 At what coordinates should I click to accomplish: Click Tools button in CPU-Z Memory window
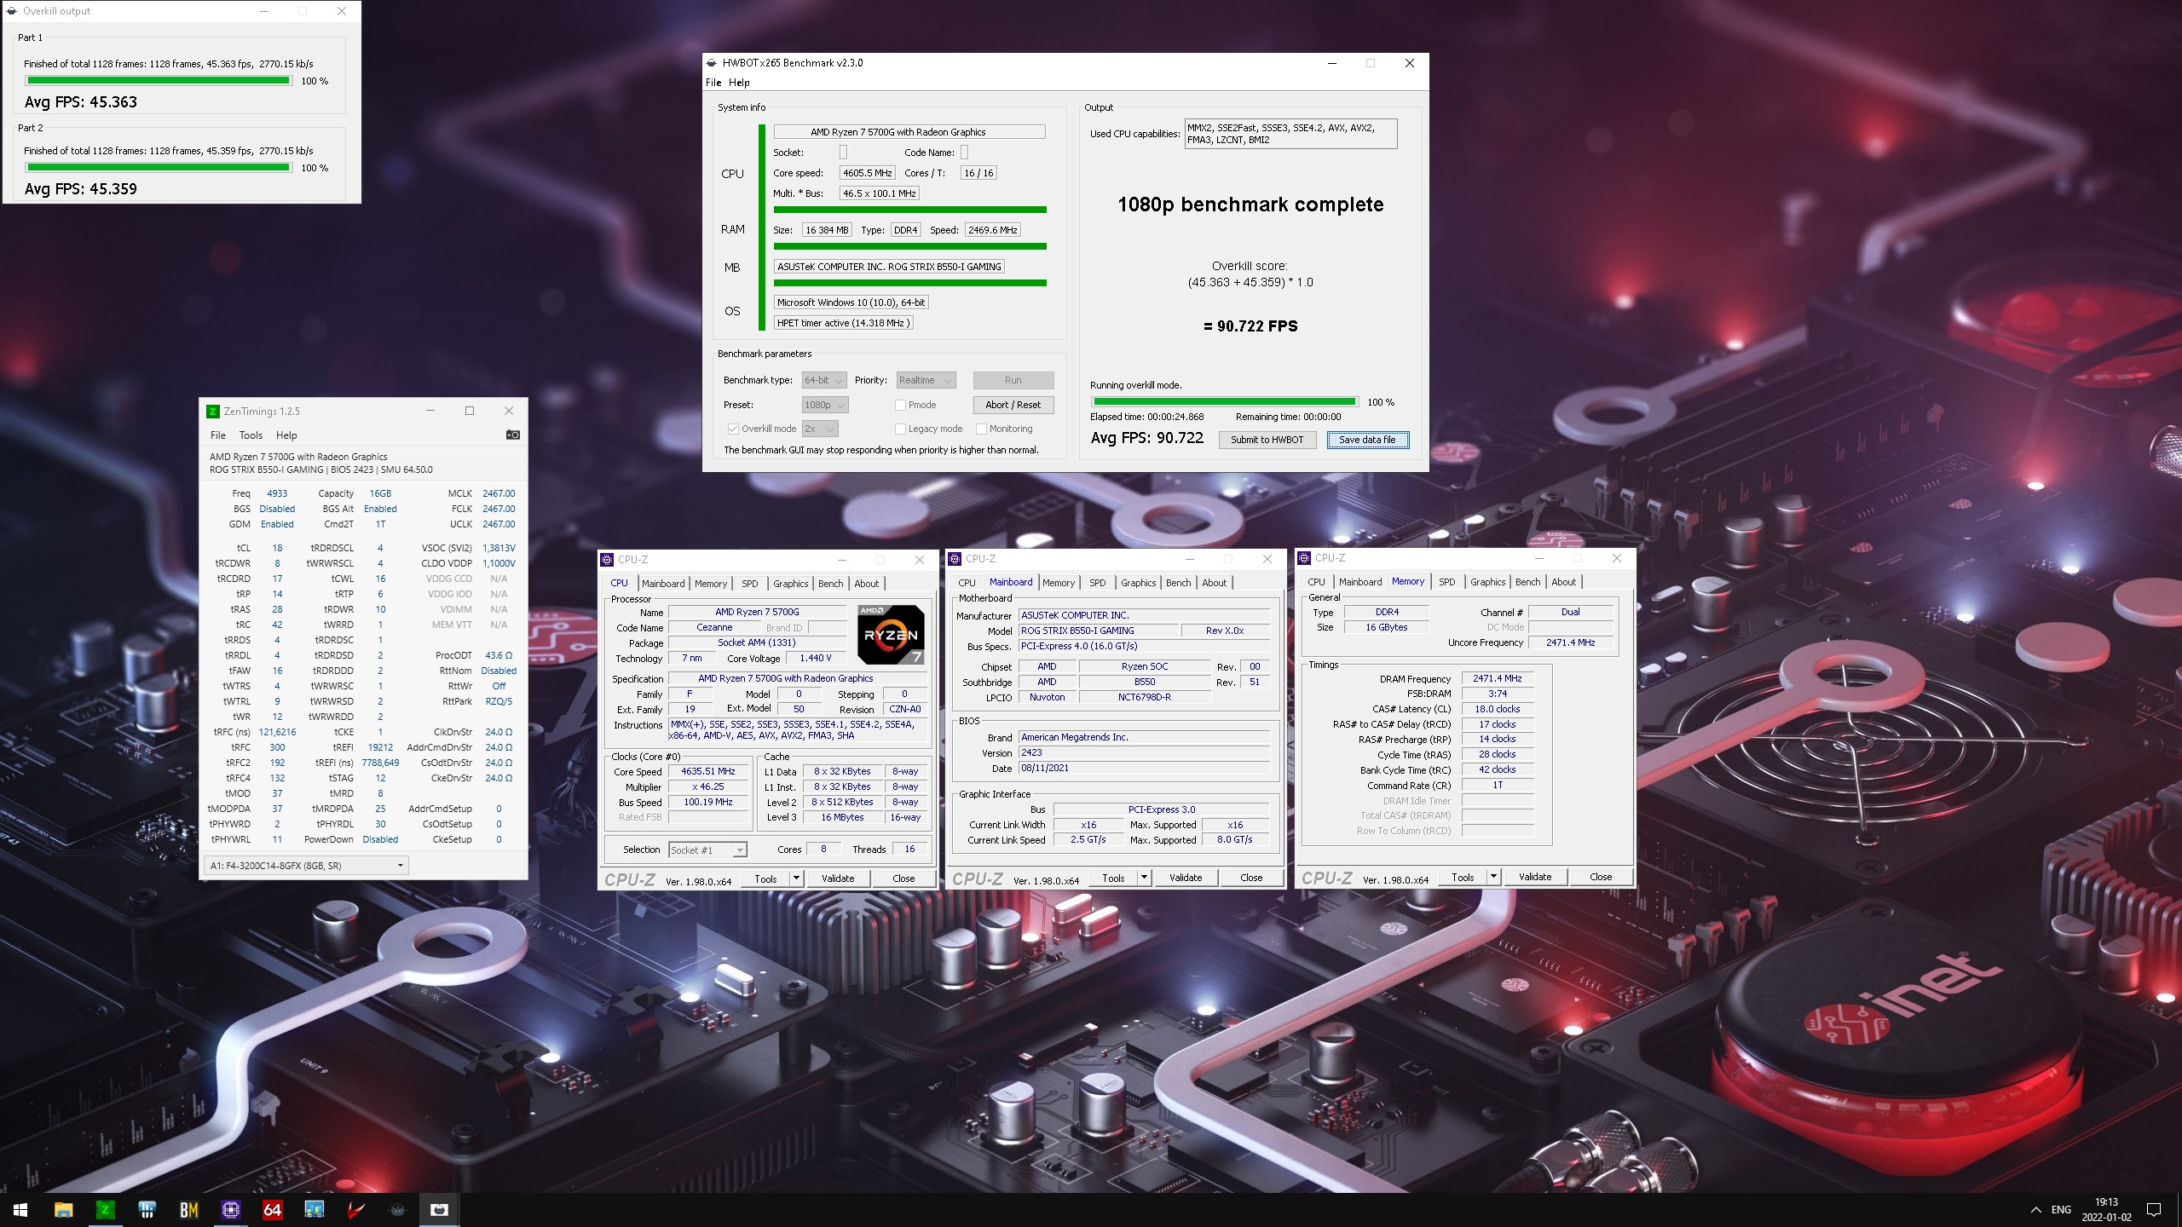point(1463,877)
